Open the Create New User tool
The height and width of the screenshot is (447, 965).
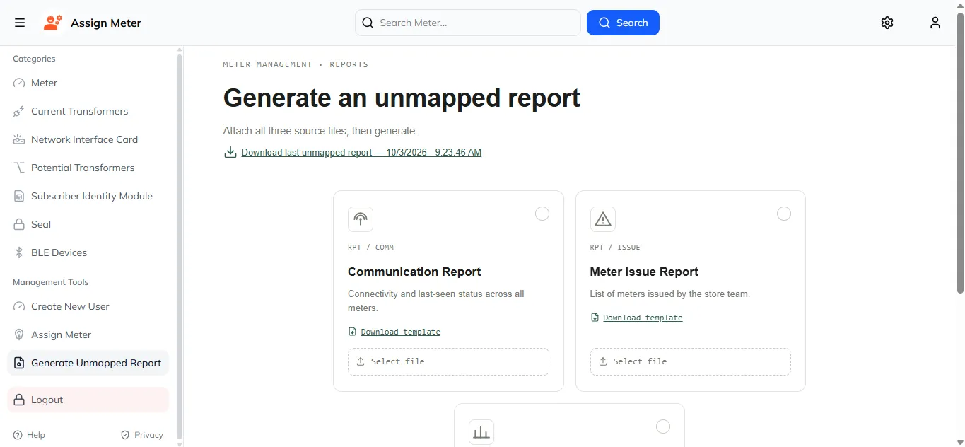88,306
